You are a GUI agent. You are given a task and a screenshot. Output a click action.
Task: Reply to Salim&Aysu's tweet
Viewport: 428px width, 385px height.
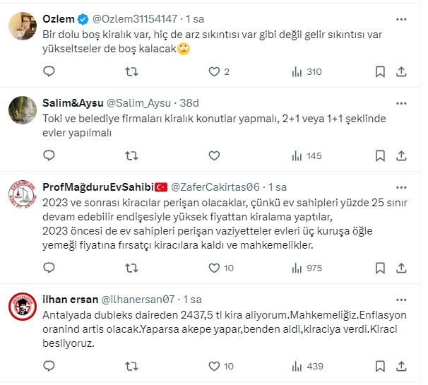[x=49, y=155]
